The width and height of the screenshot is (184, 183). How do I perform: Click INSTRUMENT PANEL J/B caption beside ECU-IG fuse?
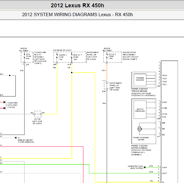pyautogui.click(x=93, y=56)
